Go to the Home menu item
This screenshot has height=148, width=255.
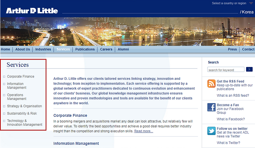click(x=5, y=49)
